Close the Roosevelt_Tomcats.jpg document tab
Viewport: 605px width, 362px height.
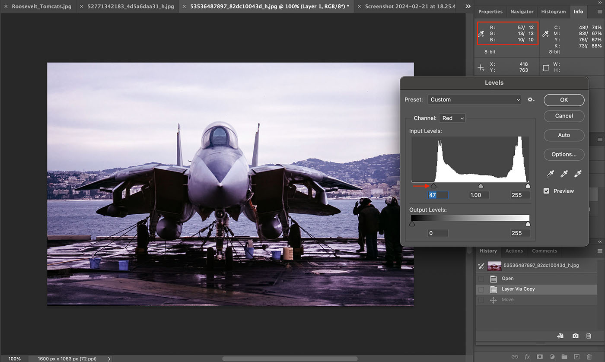[x=6, y=7]
